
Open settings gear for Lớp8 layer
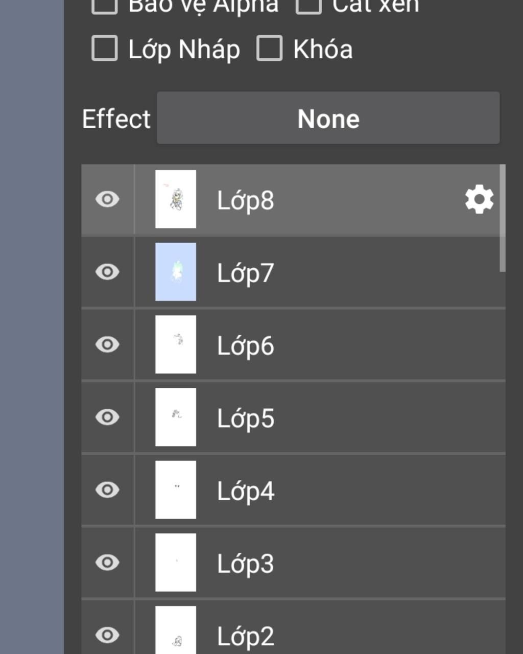pos(479,199)
